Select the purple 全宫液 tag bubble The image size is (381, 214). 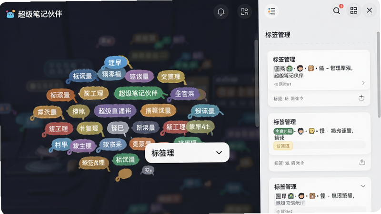point(185,94)
